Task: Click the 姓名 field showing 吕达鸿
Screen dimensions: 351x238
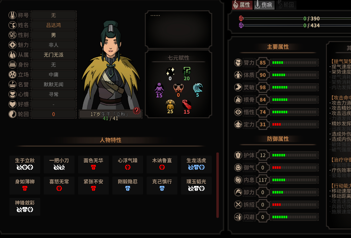Action: click(x=53, y=25)
